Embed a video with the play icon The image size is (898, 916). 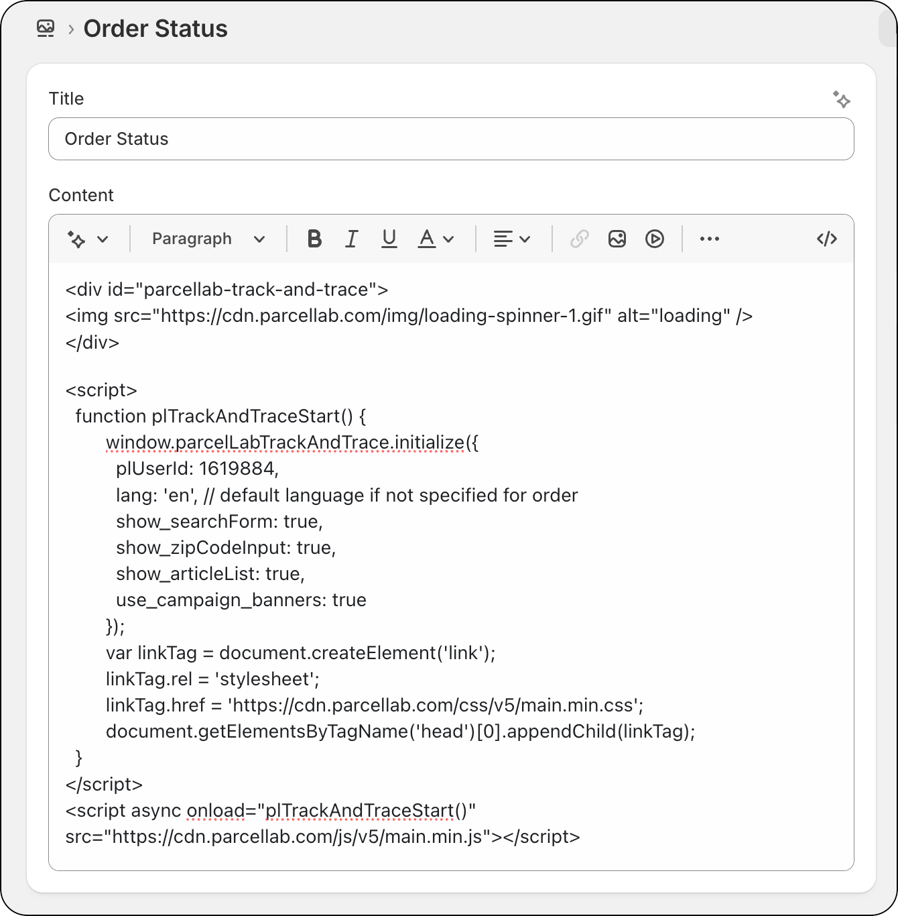[654, 238]
